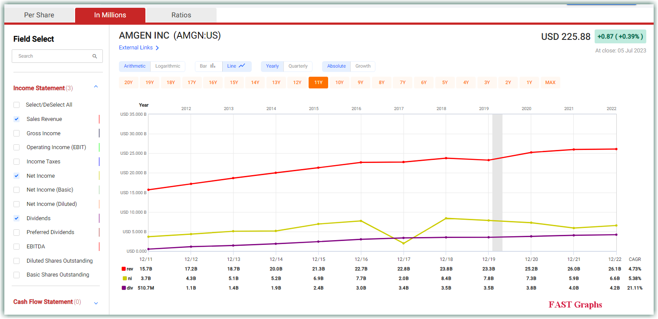Focus the Field Select search box
Screen dimensions: 658x319
pos(57,56)
